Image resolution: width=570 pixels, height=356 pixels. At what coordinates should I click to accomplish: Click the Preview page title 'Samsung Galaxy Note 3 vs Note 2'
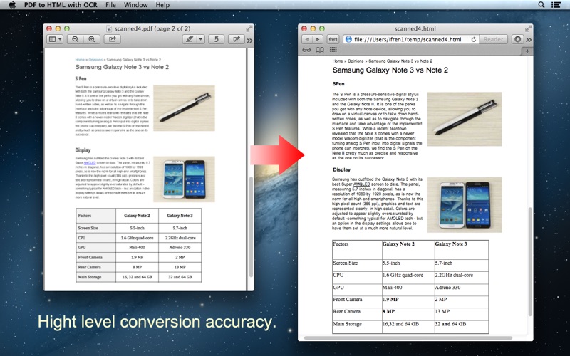pos(122,67)
